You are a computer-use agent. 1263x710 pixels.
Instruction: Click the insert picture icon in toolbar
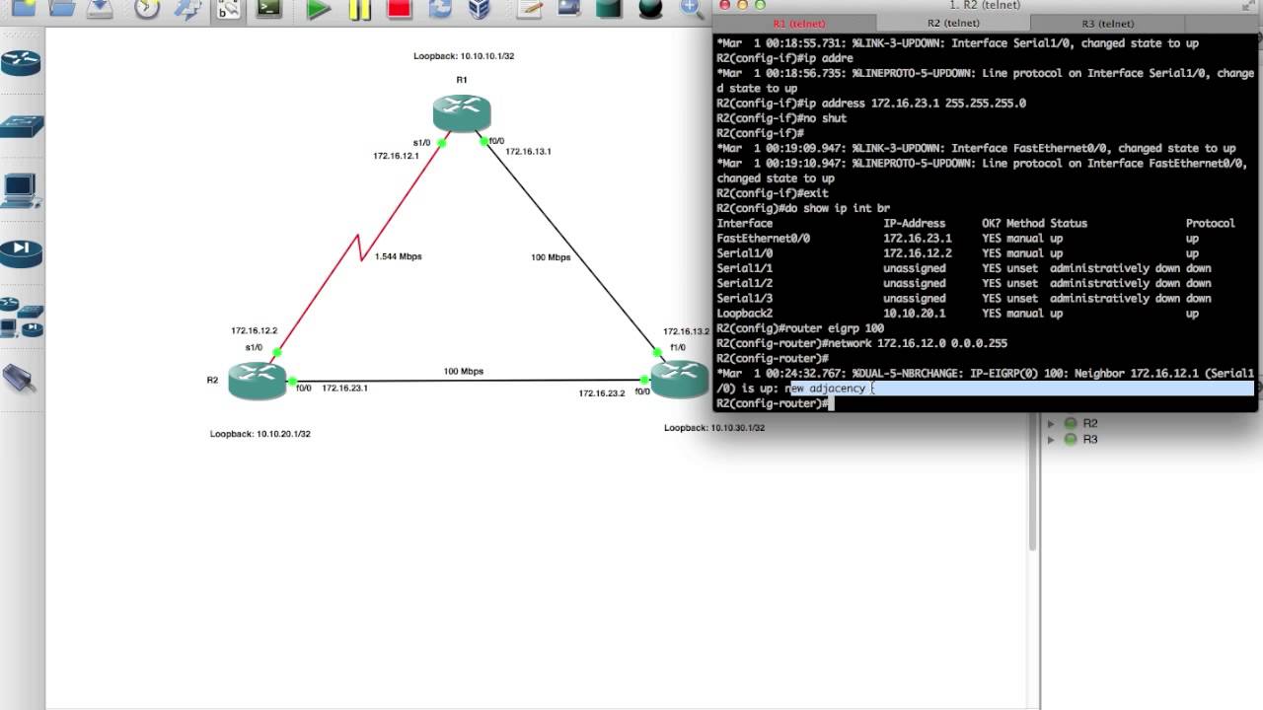[x=569, y=8]
